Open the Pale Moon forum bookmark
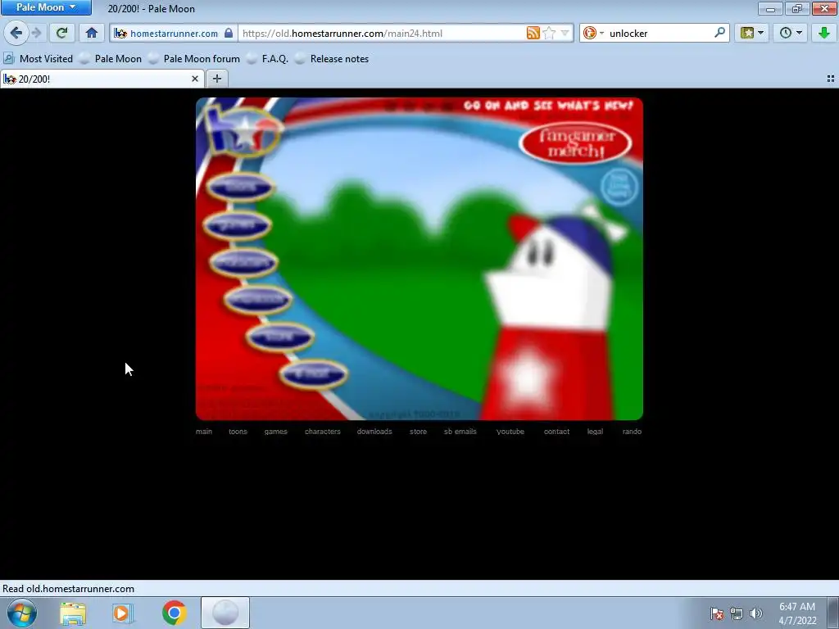This screenshot has width=839, height=629. (194, 59)
